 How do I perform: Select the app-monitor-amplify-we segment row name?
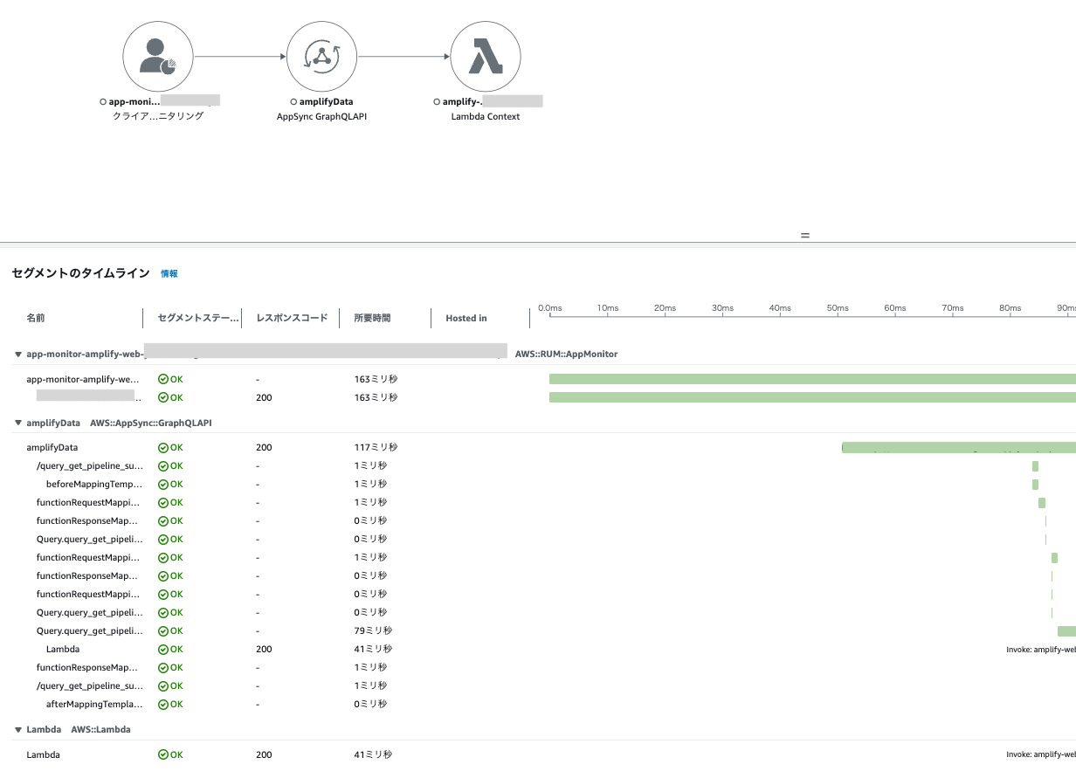tap(83, 379)
